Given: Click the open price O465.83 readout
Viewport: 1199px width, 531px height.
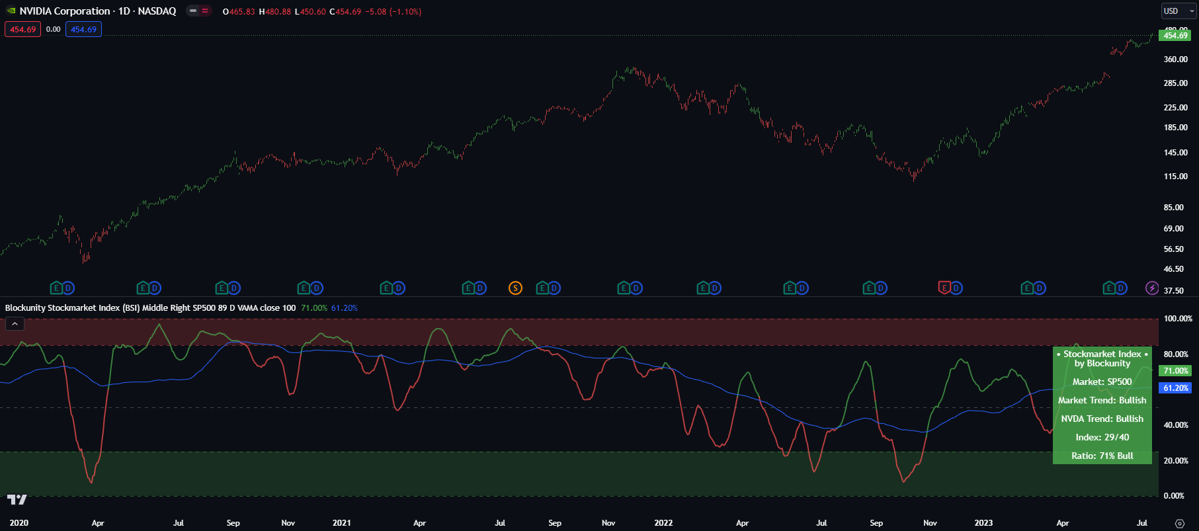Looking at the screenshot, I should click(239, 12).
